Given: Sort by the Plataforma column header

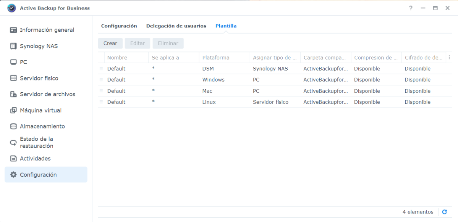Looking at the screenshot, I should click(x=224, y=58).
